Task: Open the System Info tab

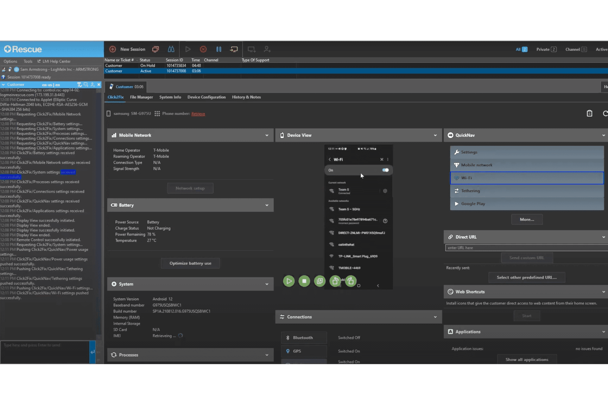Action: (x=170, y=97)
